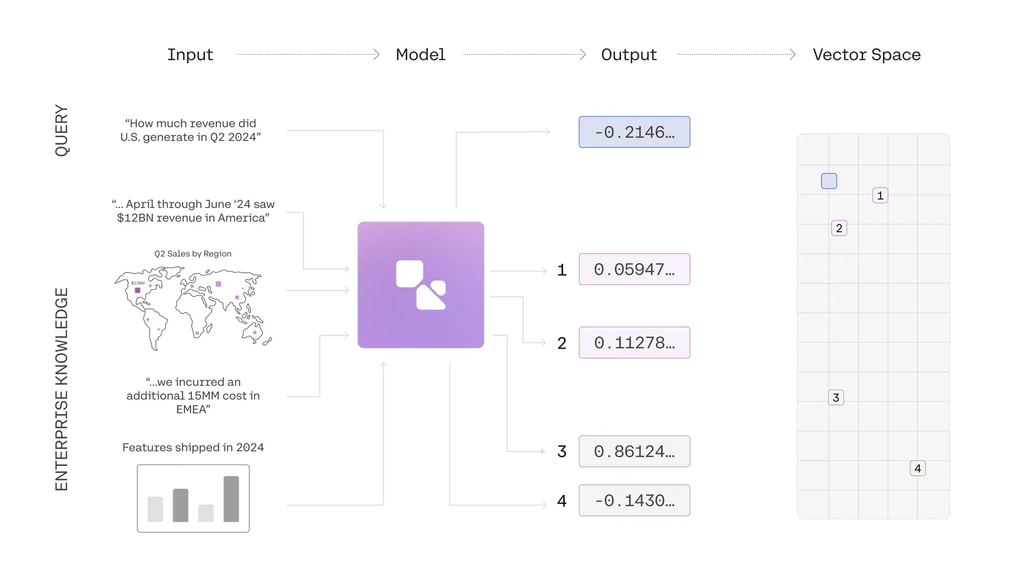Click the world map illustration
The width and height of the screenshot is (1014, 570).
pos(193,308)
